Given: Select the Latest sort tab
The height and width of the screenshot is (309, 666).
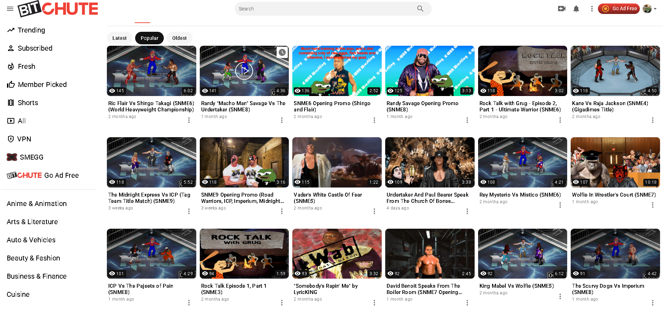Looking at the screenshot, I should pos(119,38).
